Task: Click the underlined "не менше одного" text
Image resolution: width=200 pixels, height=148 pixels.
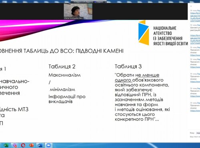Action: pyautogui.click(x=137, y=78)
